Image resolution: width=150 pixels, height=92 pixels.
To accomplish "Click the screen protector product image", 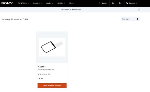I will tap(52, 47).
